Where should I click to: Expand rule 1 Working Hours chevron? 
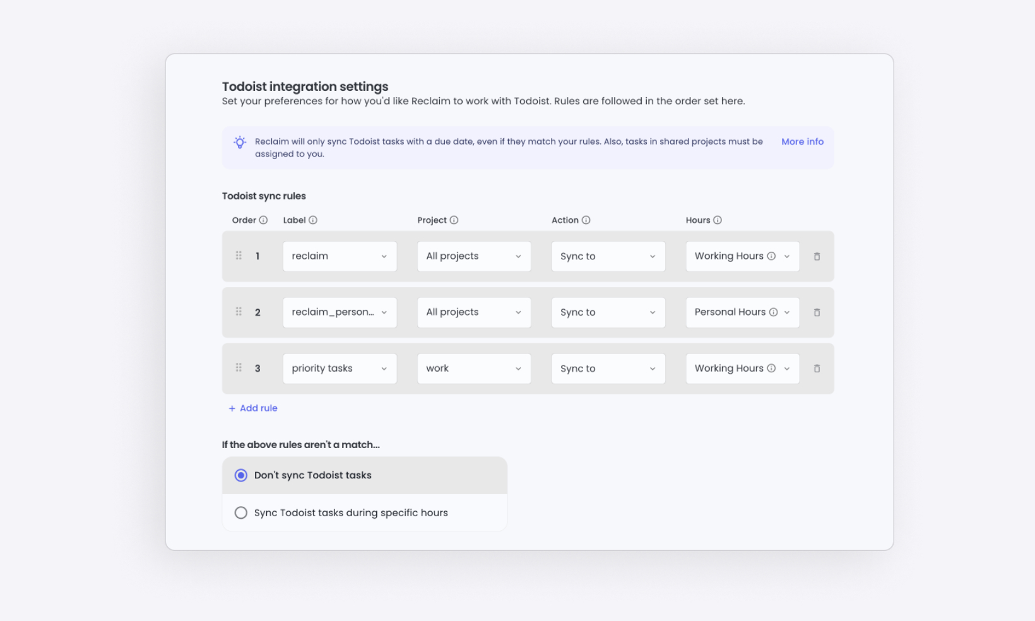pyautogui.click(x=787, y=256)
